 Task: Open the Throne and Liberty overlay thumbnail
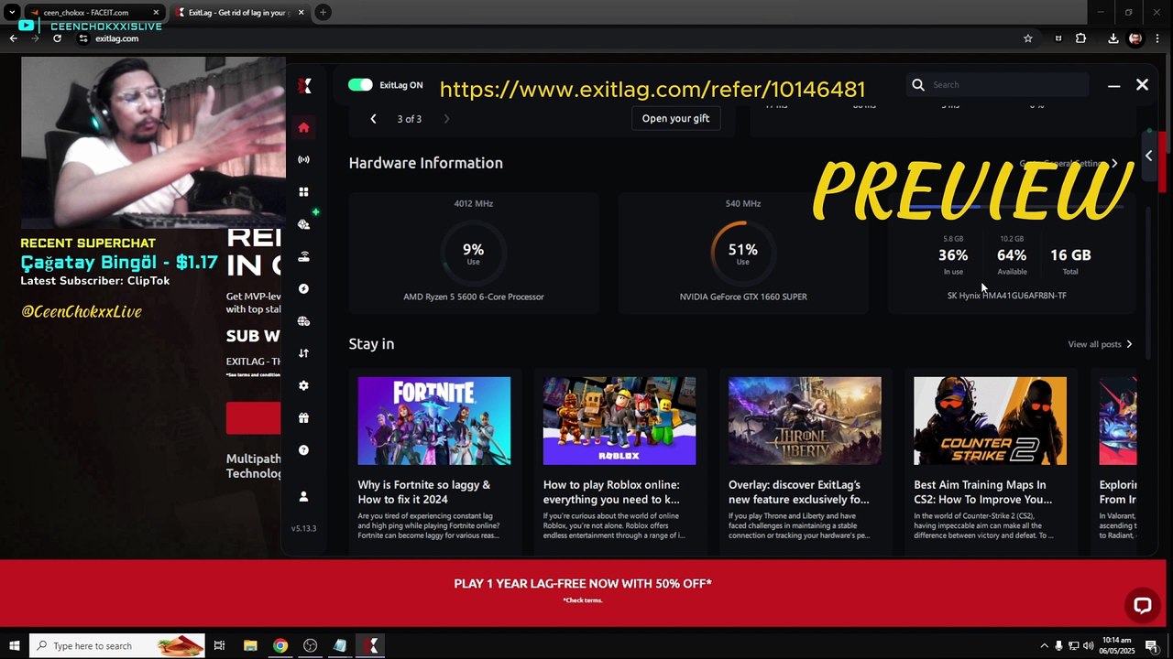tap(805, 421)
